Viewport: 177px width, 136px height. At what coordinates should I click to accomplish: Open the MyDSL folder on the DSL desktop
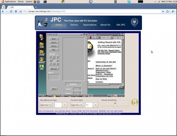42,53
